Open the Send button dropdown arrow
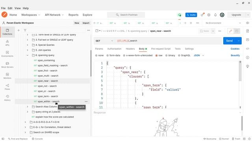 tap(239, 41)
